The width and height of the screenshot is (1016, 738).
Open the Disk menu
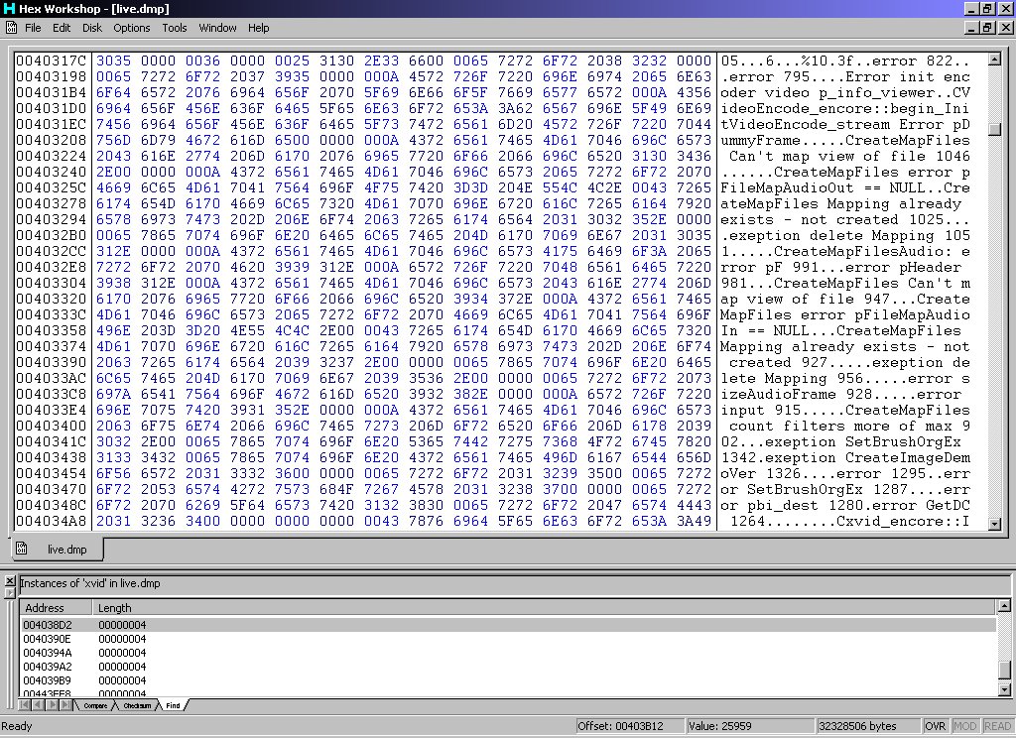click(92, 28)
